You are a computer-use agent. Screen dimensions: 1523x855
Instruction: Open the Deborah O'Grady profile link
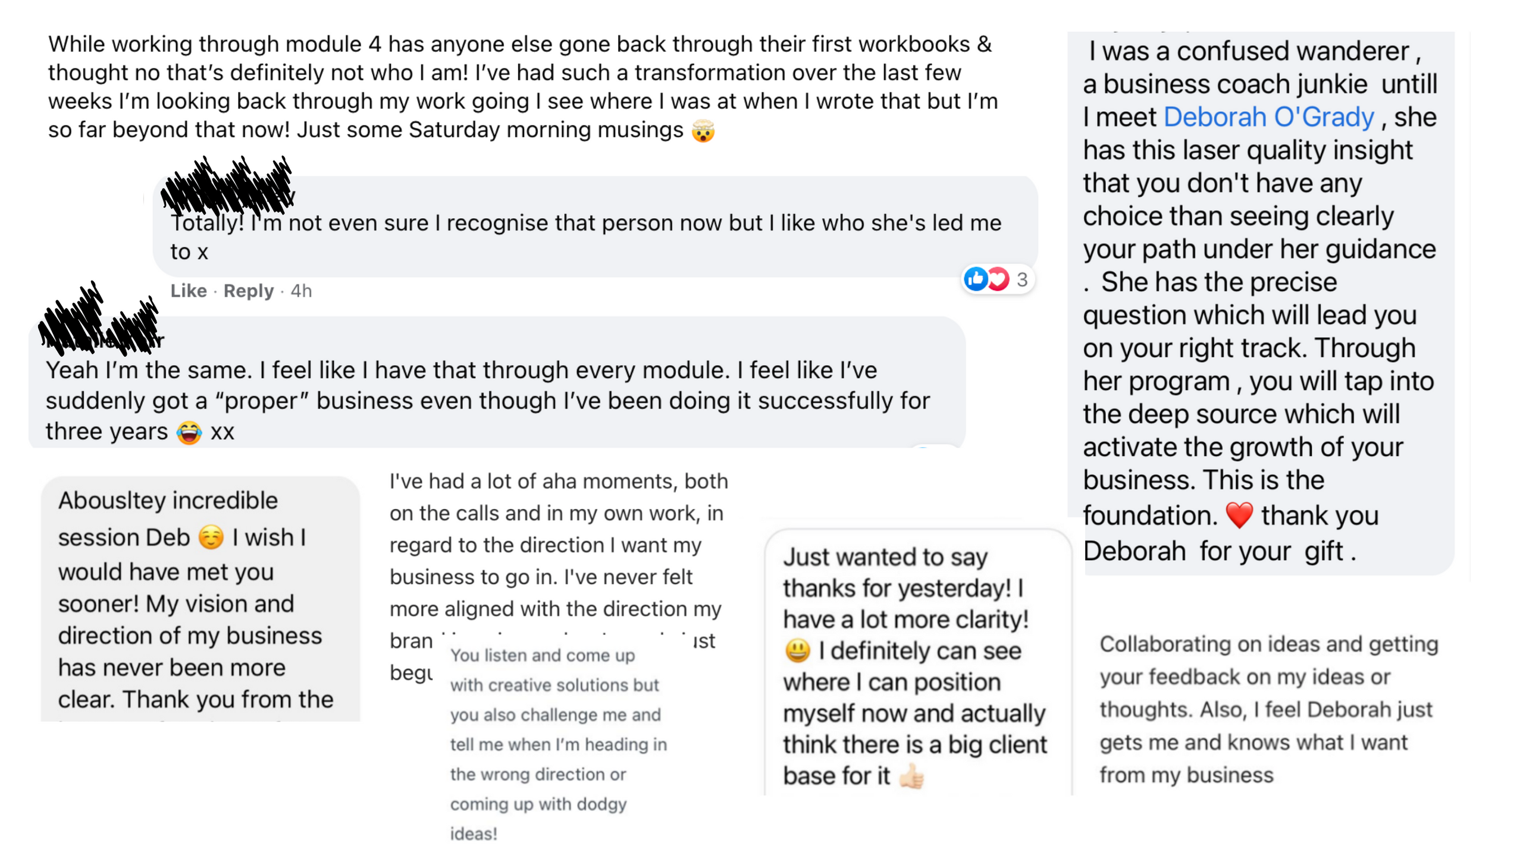(x=1268, y=117)
